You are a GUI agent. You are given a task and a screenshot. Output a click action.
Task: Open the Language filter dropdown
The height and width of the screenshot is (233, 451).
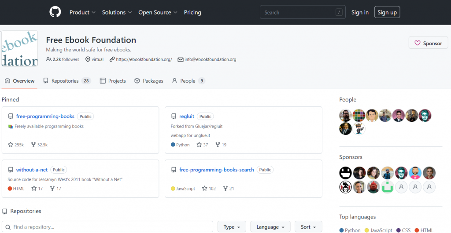tap(270, 227)
